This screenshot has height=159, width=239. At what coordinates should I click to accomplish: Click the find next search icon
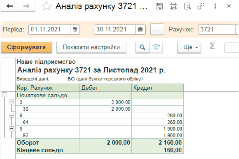coord(156,47)
